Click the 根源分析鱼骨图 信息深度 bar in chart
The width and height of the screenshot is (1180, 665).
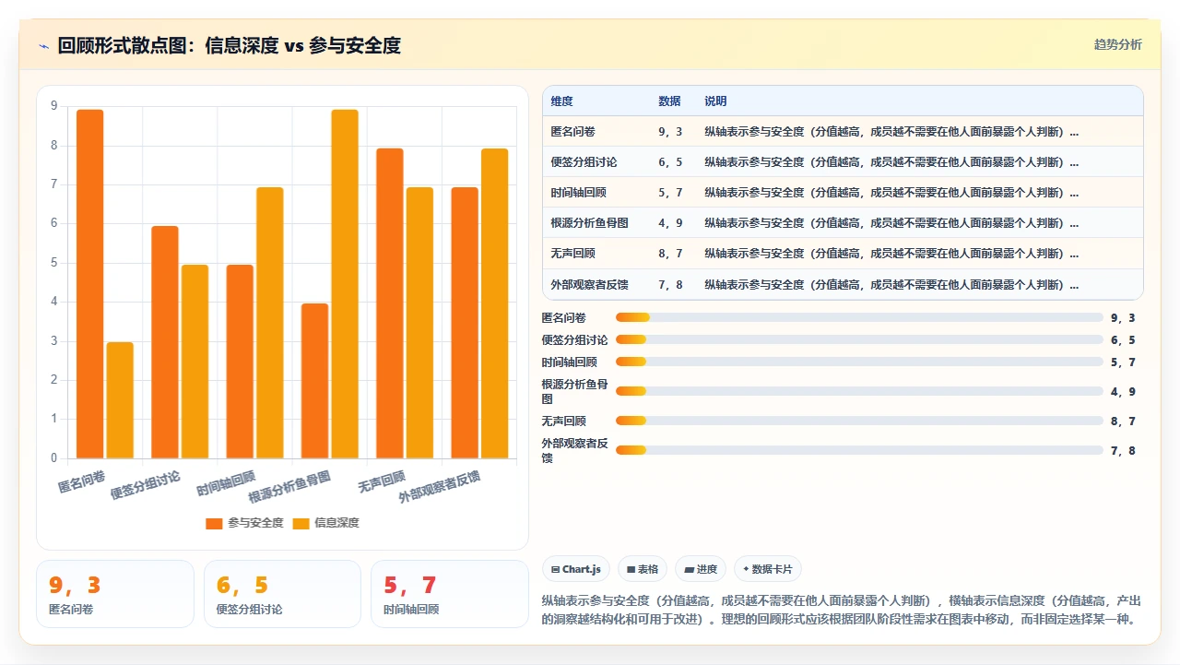click(345, 284)
